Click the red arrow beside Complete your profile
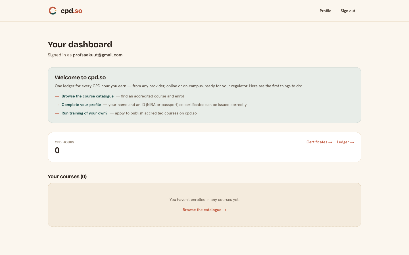 tap(57, 105)
